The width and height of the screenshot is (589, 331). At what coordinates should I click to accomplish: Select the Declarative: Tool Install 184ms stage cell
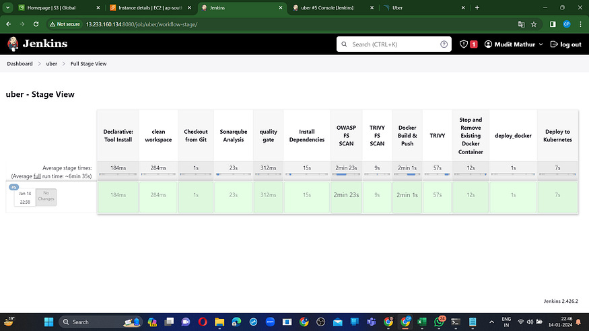118,197
